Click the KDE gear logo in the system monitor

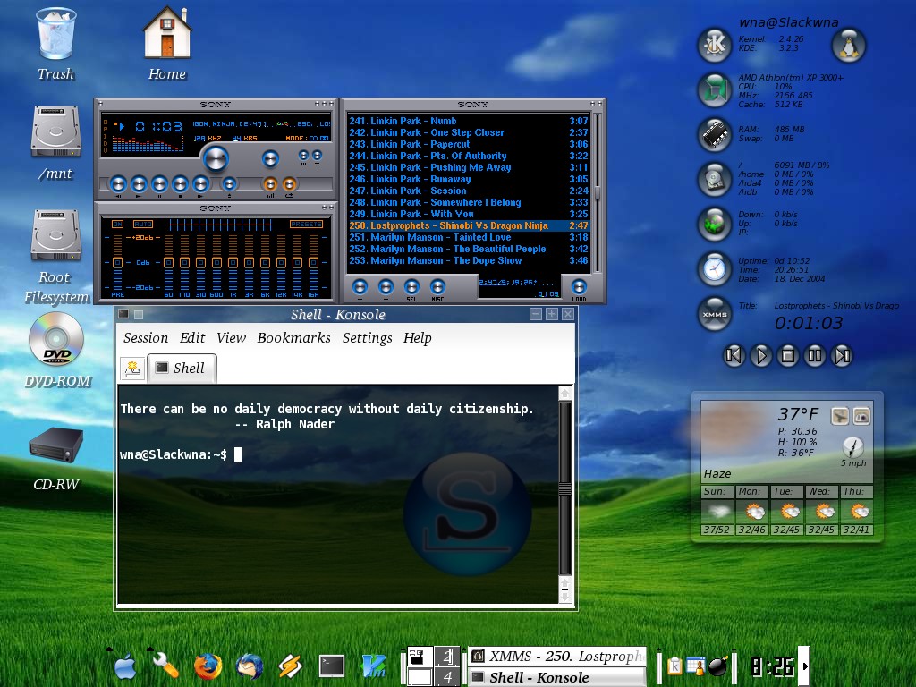715,45
